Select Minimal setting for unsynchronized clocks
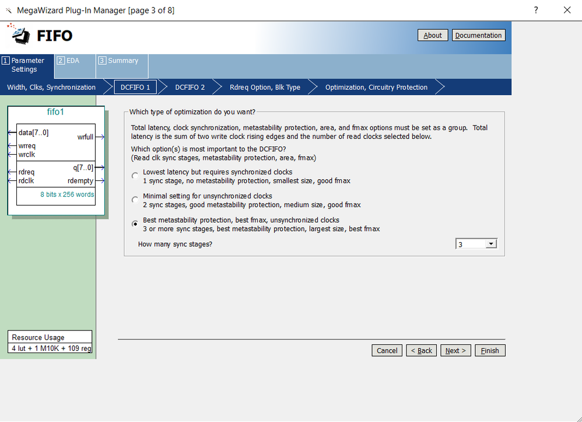582x422 pixels. (135, 200)
